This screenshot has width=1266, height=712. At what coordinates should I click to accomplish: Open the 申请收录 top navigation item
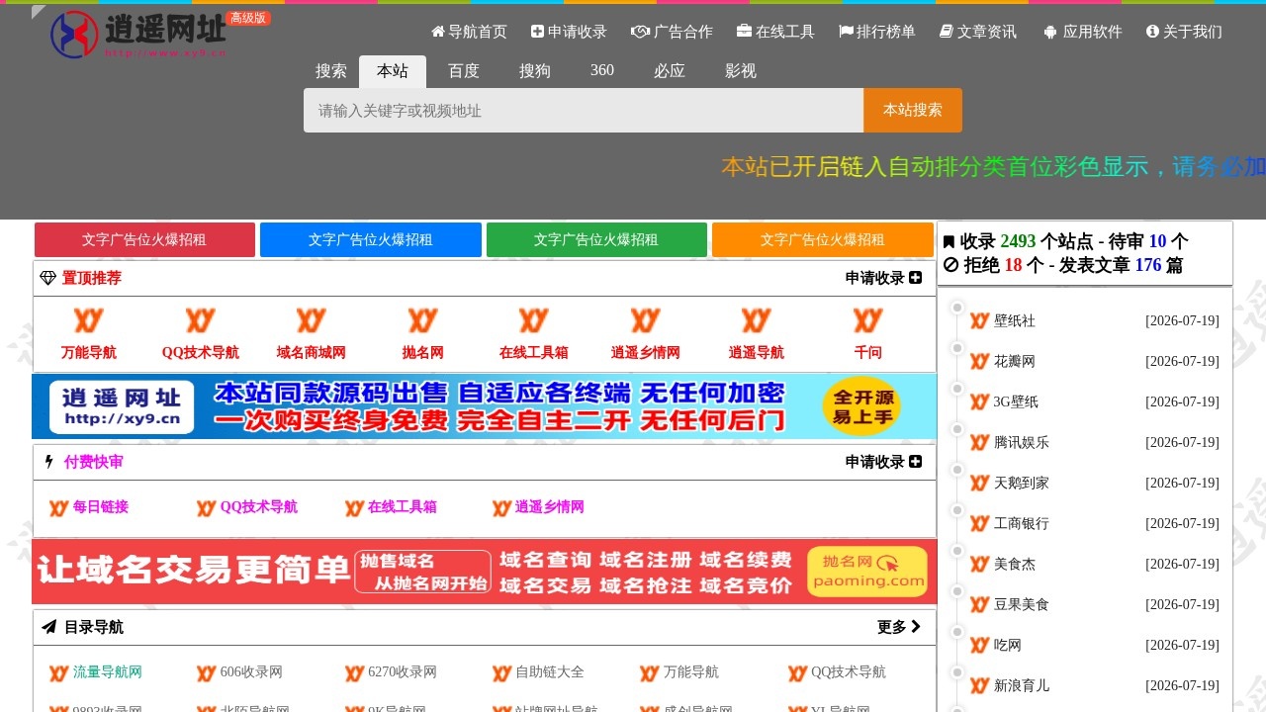(569, 32)
